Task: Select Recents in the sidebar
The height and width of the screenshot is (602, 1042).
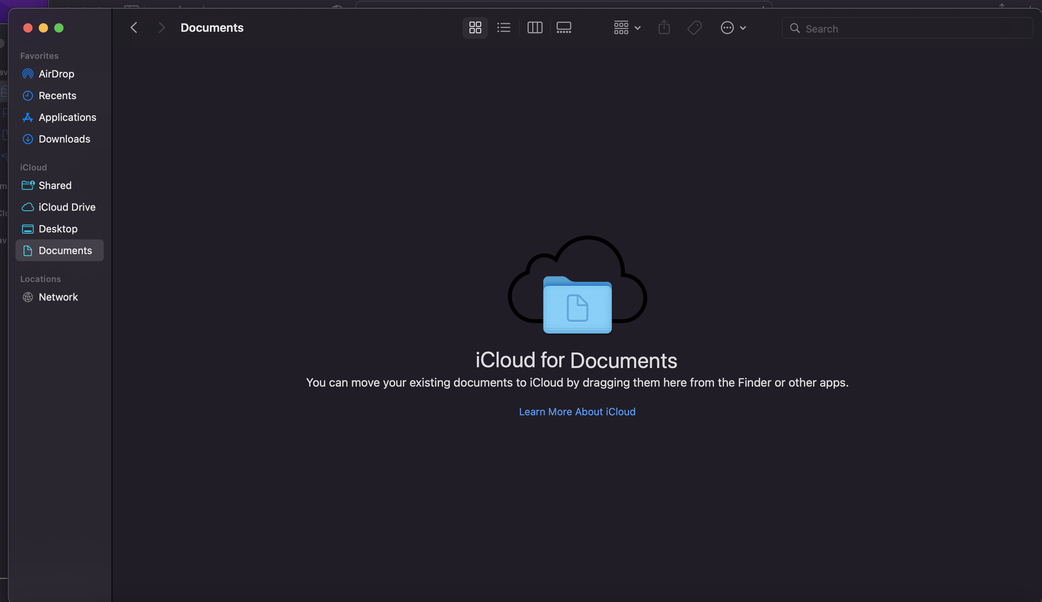Action: 57,96
